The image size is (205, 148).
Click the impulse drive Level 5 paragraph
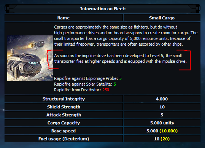[x=121, y=59]
